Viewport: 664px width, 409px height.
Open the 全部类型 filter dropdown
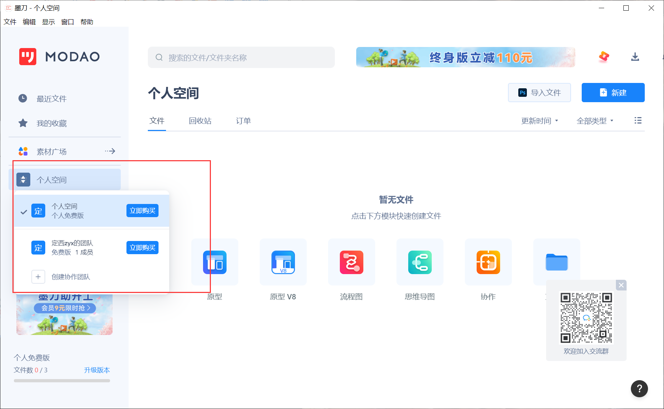click(595, 121)
